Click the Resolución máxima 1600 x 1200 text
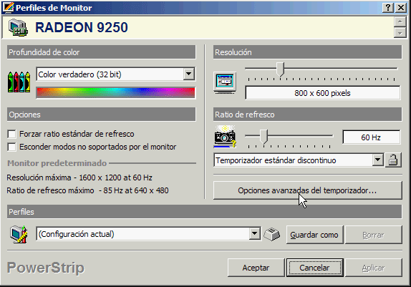The image size is (411, 287). 79,177
